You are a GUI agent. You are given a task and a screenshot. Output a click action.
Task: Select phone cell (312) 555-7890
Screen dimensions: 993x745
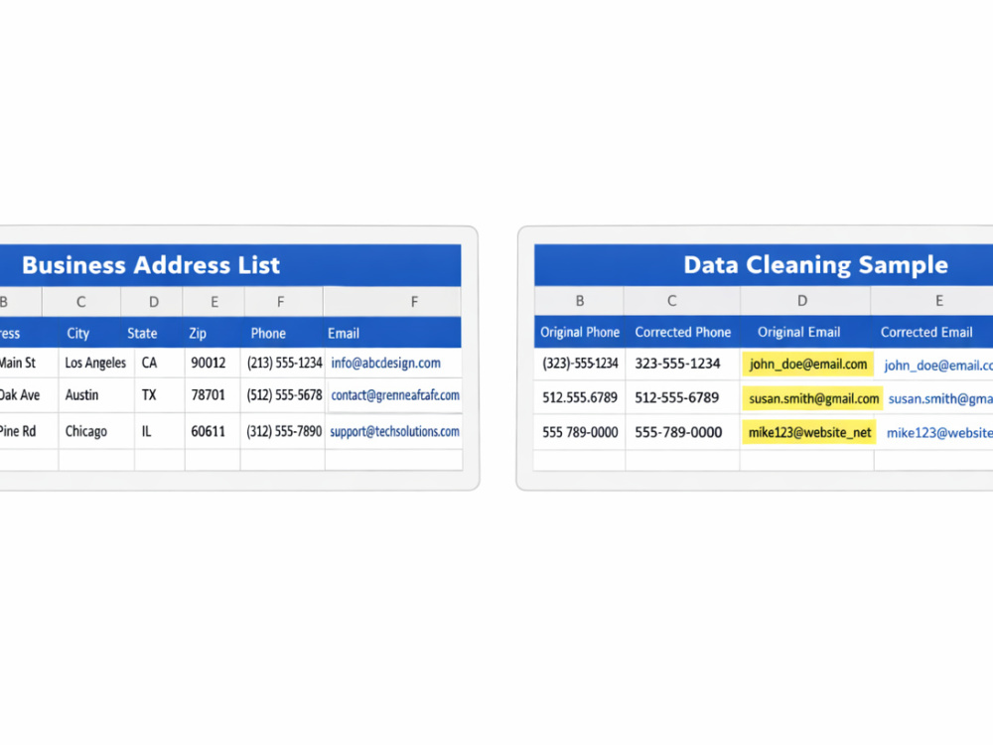(283, 431)
